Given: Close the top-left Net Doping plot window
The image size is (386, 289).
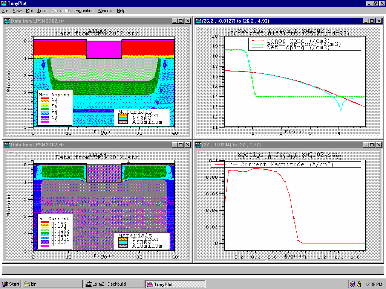Looking at the screenshot, I should click(x=188, y=21).
